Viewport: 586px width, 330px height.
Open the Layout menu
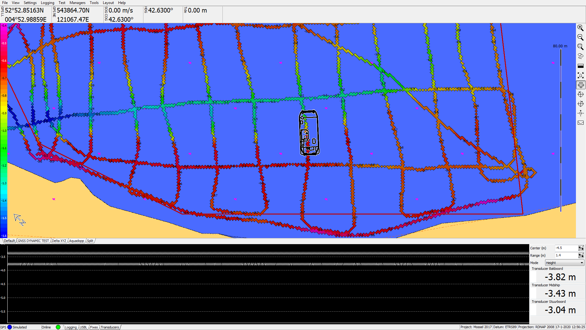[108, 3]
